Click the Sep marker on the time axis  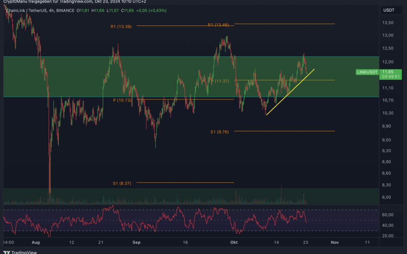pos(136,242)
